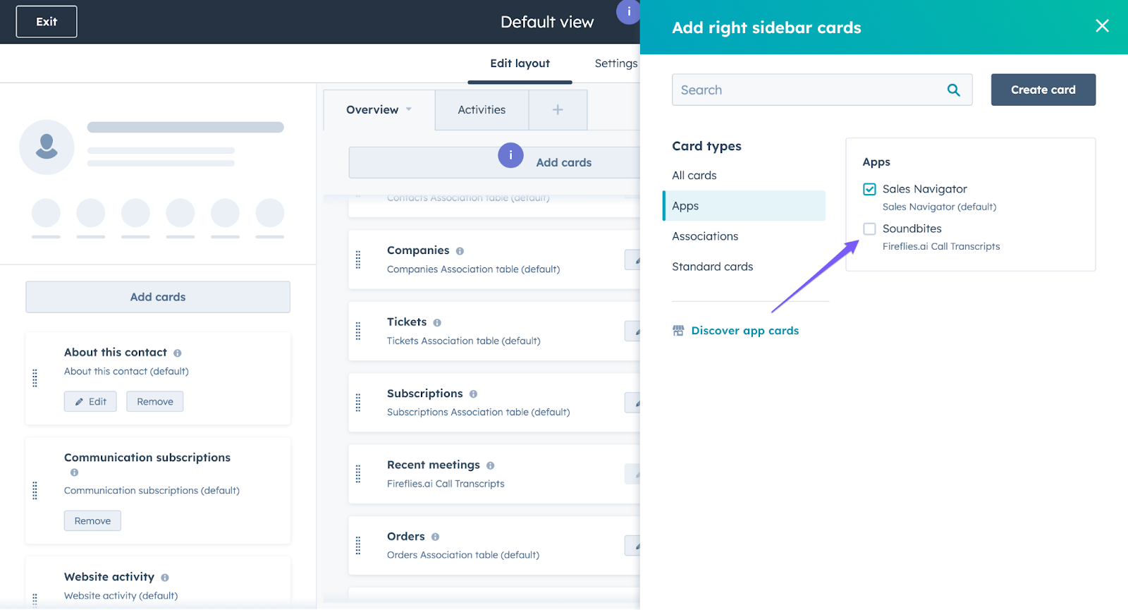This screenshot has width=1128, height=610.
Task: Enable the Soundbites checkbox
Action: pos(869,228)
